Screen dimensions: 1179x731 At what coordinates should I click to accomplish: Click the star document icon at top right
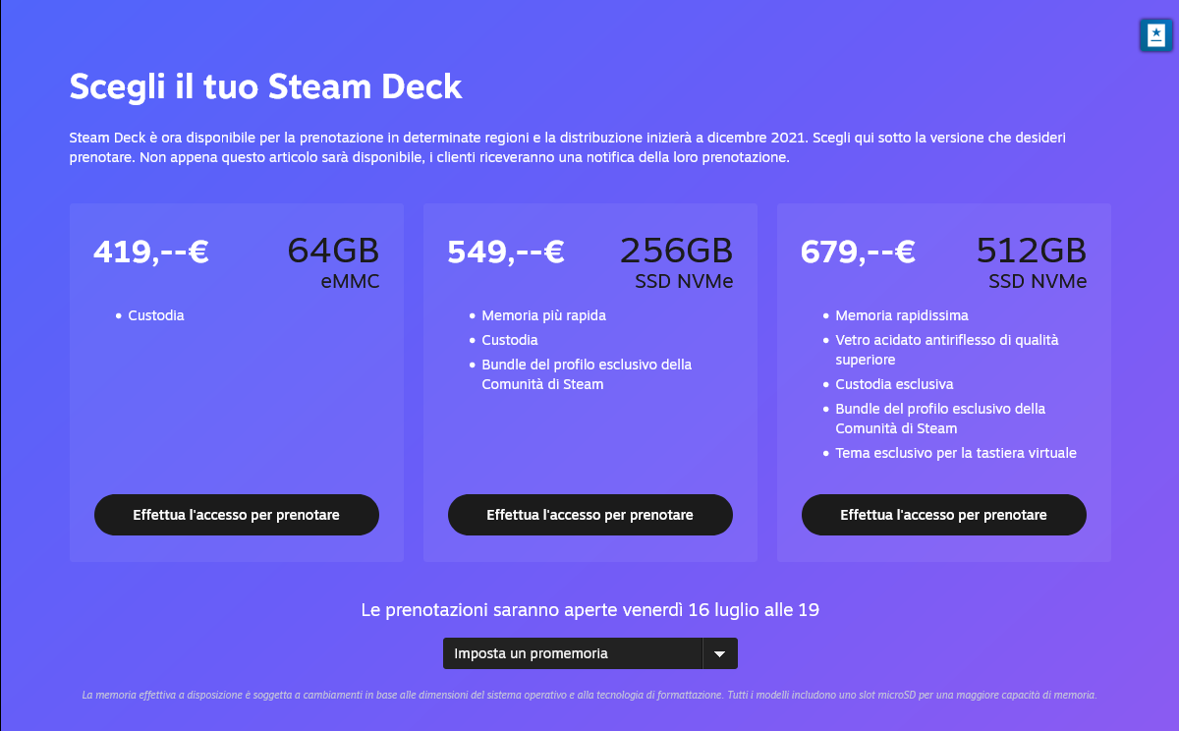click(1155, 34)
